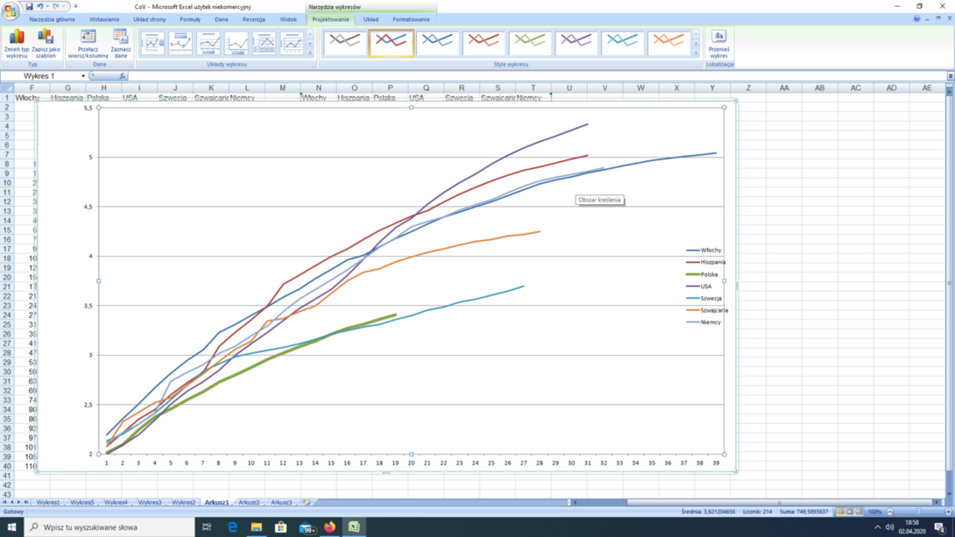Click the zoom in plus button
The height and width of the screenshot is (537, 955).
(948, 512)
